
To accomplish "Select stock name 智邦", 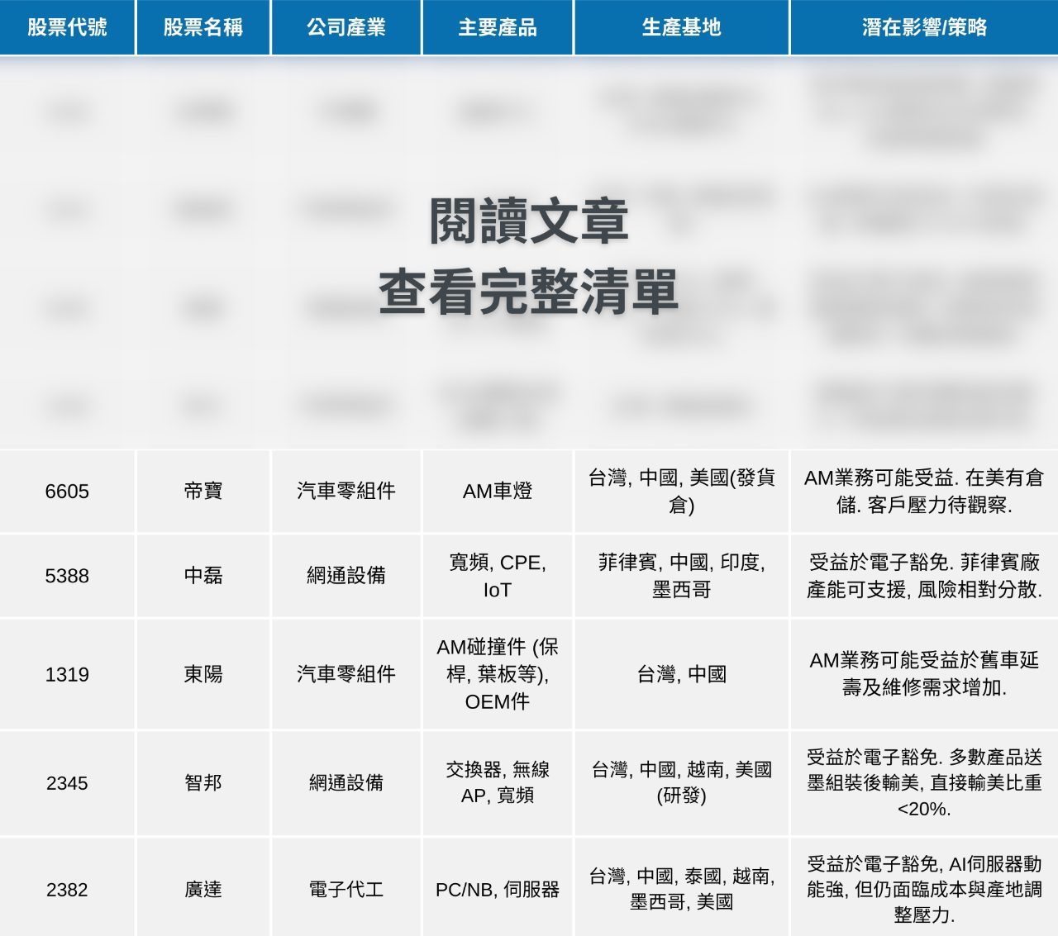I will pyautogui.click(x=203, y=782).
